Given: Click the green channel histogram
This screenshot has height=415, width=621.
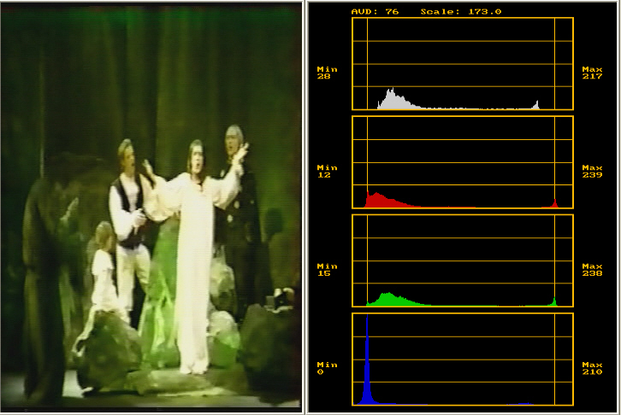Looking at the screenshot, I should [463, 260].
